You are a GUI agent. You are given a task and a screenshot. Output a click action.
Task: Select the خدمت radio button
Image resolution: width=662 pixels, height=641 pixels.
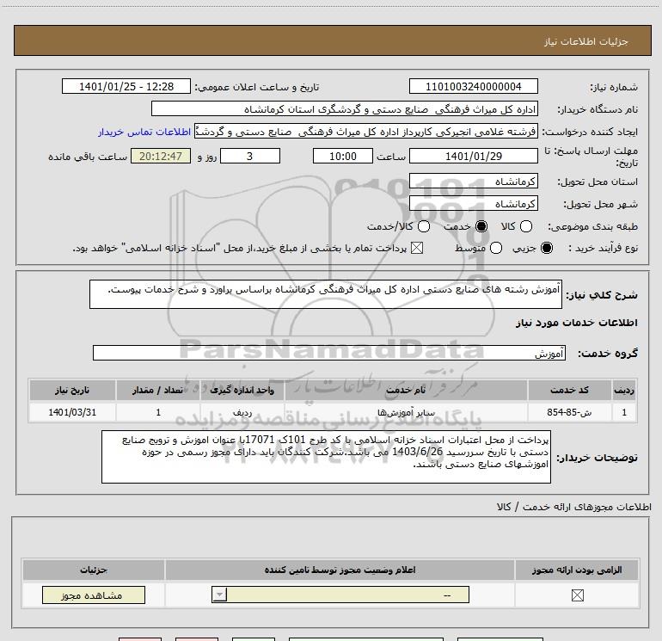481,226
